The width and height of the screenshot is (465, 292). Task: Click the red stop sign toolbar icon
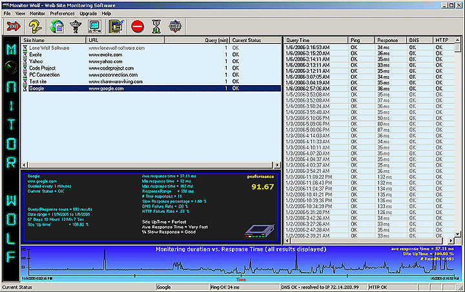tap(138, 26)
